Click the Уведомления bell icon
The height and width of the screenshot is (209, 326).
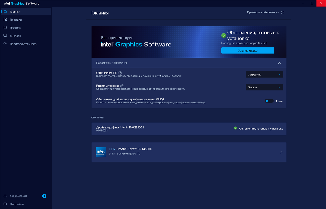point(5,196)
